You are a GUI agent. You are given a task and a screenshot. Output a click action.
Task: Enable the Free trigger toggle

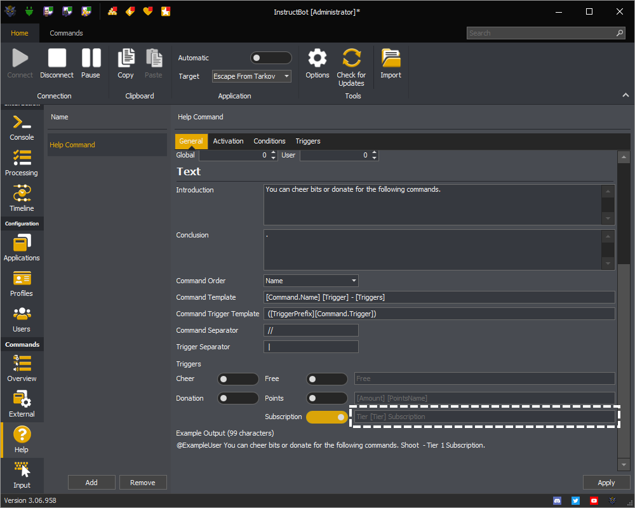(x=327, y=379)
